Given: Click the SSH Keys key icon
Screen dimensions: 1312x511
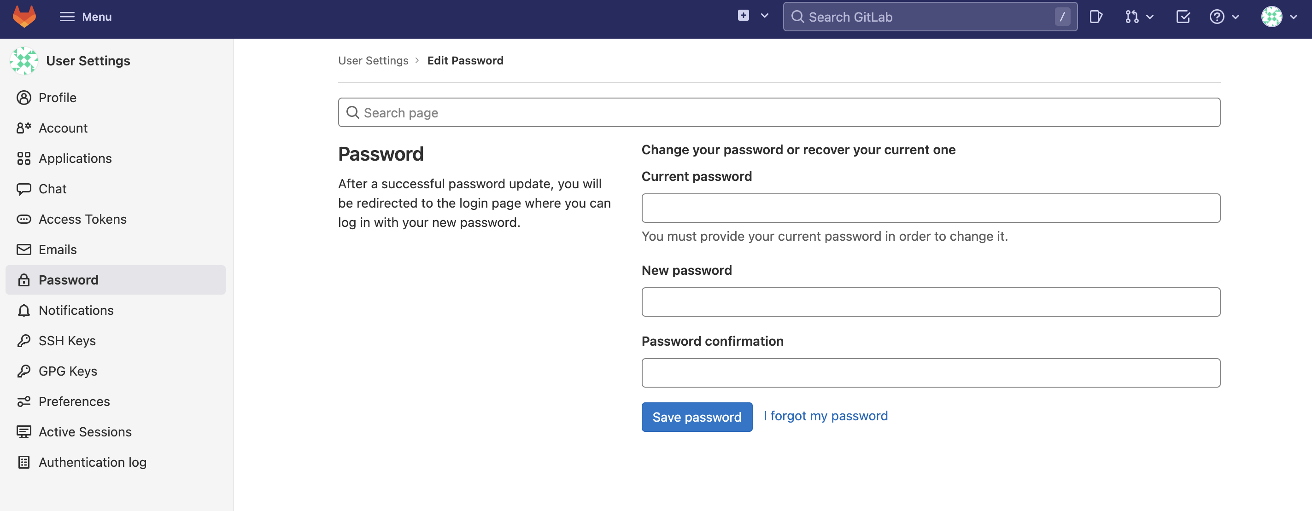Looking at the screenshot, I should (24, 341).
